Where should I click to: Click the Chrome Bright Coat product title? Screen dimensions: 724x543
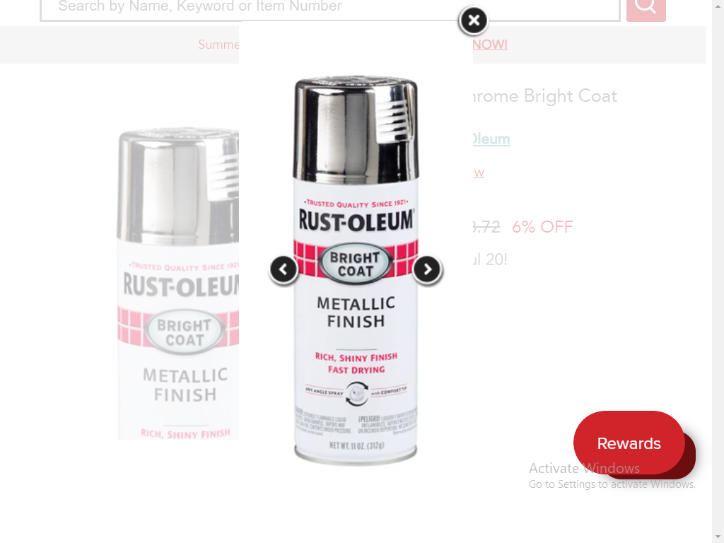click(545, 96)
